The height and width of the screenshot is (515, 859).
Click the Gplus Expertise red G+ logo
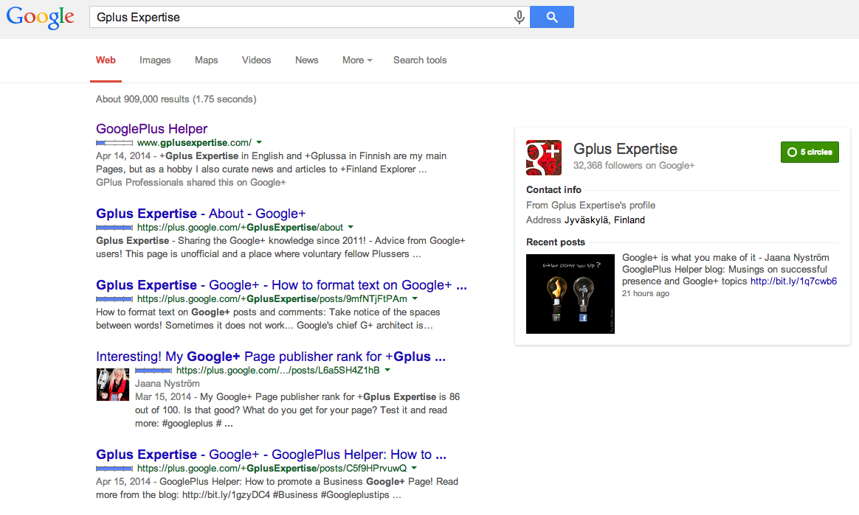click(x=543, y=158)
